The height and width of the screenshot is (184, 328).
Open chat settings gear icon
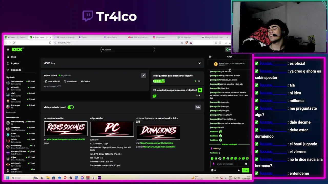(x=239, y=170)
